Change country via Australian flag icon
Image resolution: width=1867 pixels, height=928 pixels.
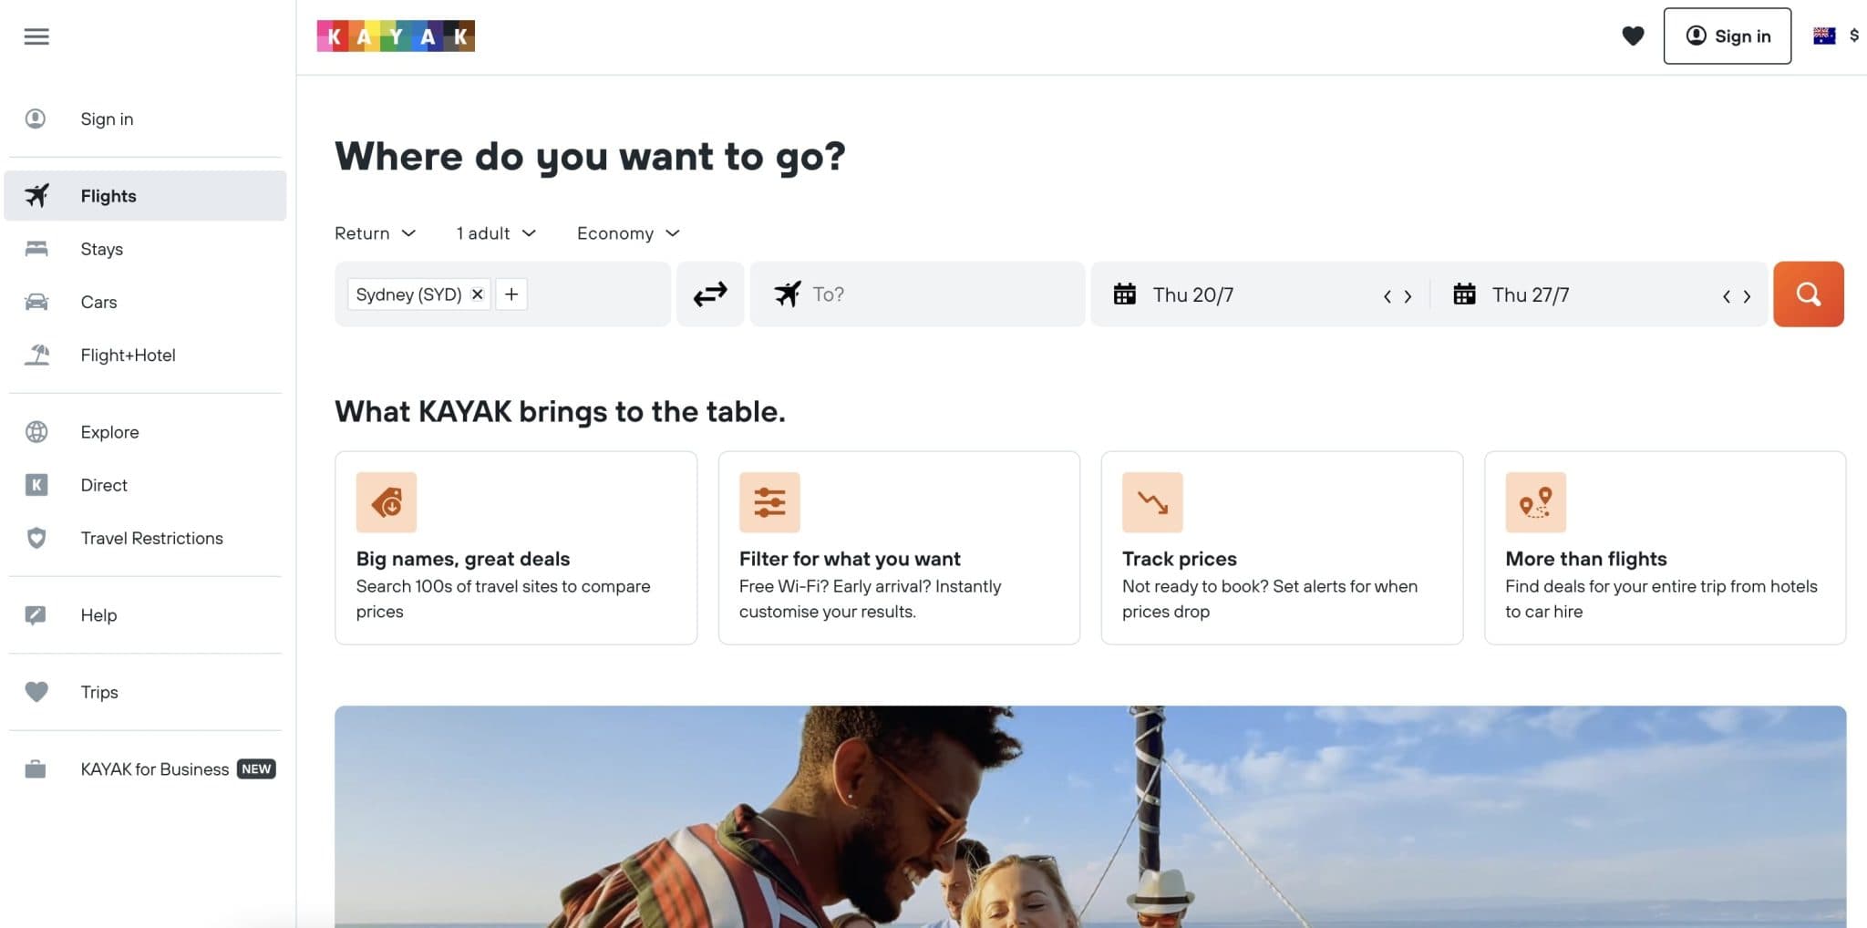(1823, 36)
